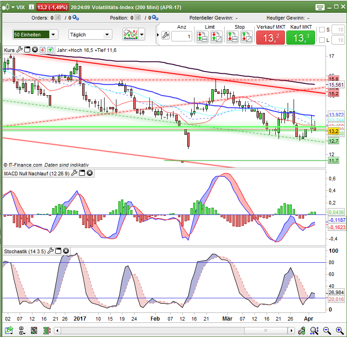Click the IT-Finance.com copyright text
The image size is (347, 337).
(23, 165)
